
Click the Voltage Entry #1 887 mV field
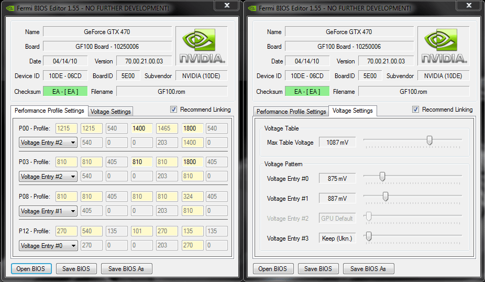337,199
